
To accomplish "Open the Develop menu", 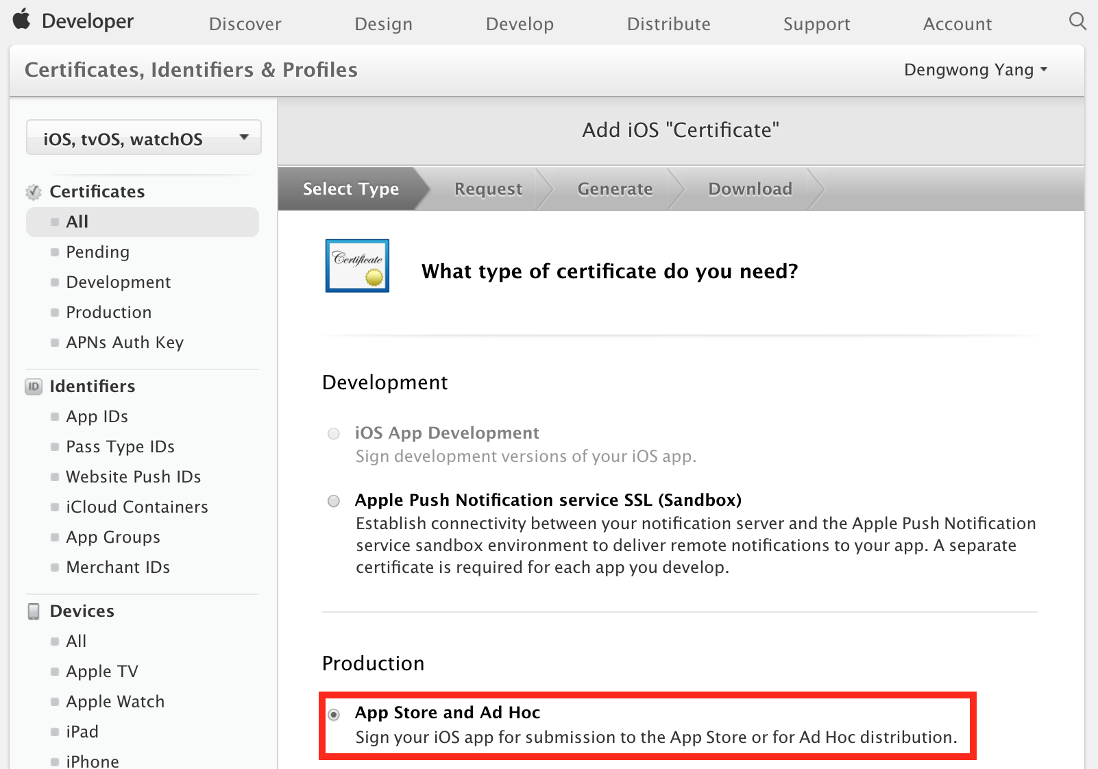I will click(x=520, y=24).
